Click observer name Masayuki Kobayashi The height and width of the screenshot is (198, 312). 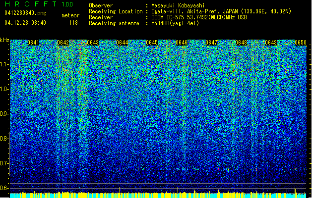[x=178, y=5]
